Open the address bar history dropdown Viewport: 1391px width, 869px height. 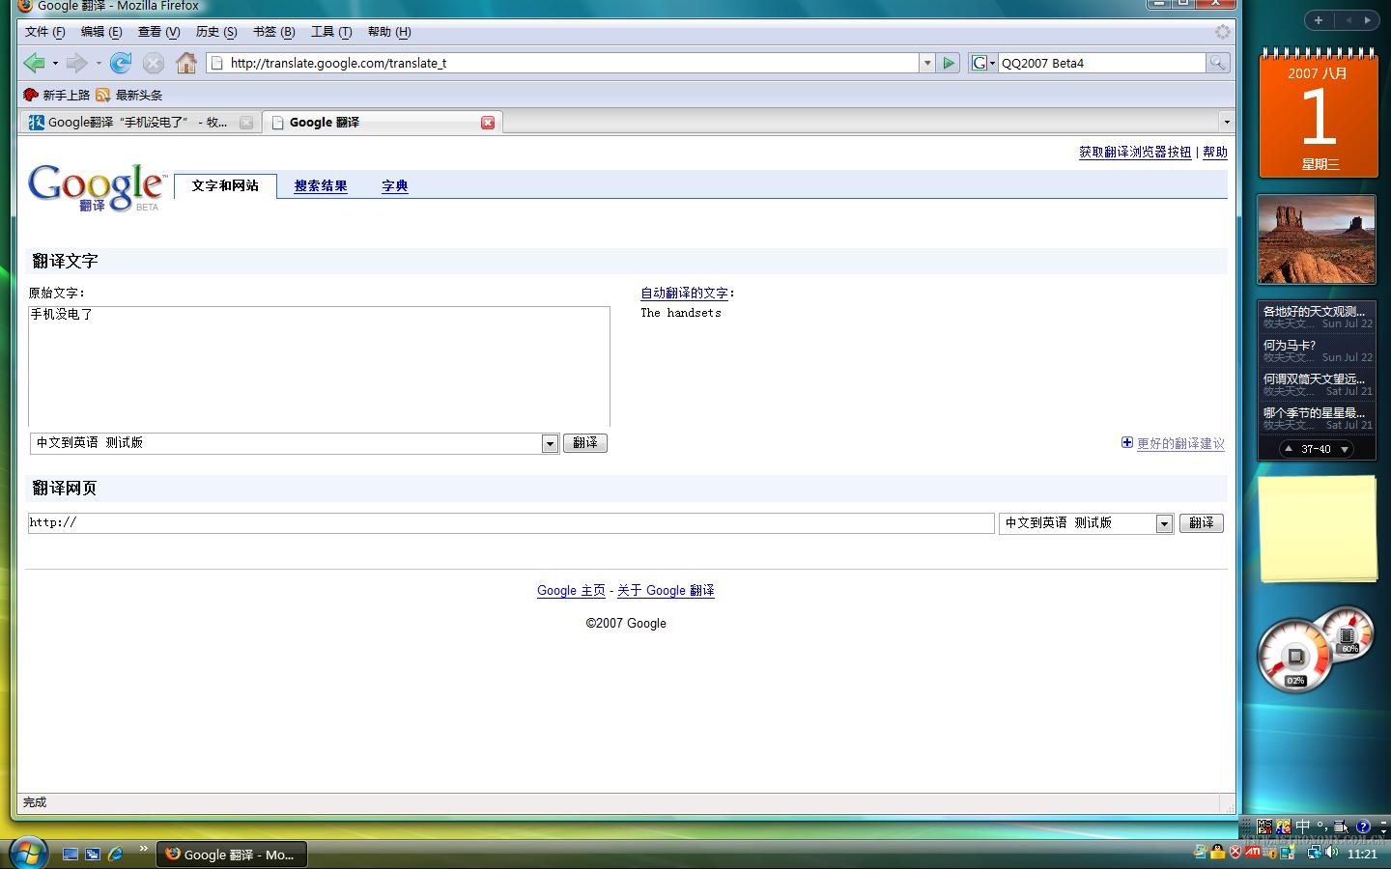coord(927,64)
